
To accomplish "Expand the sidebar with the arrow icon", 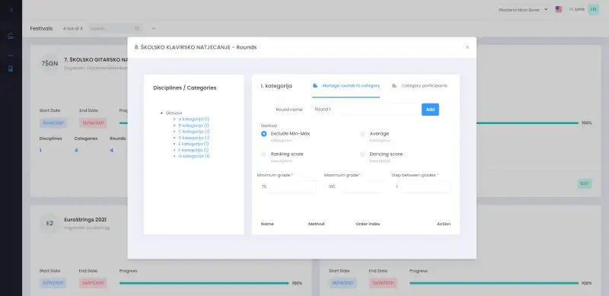I will 11,10.
